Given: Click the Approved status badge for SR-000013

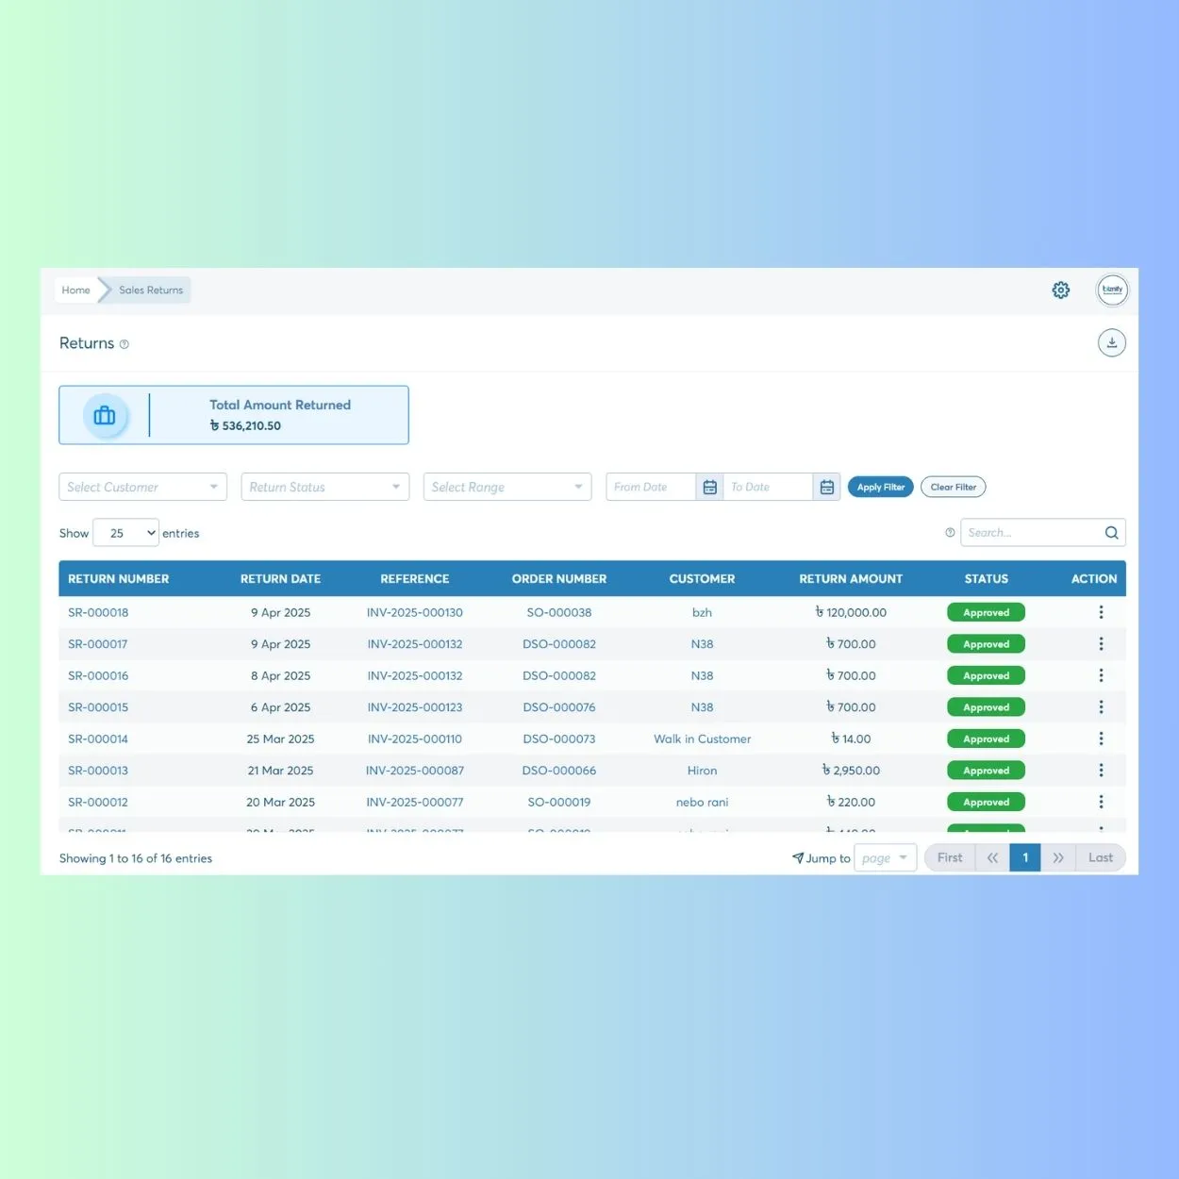Looking at the screenshot, I should click(985, 770).
